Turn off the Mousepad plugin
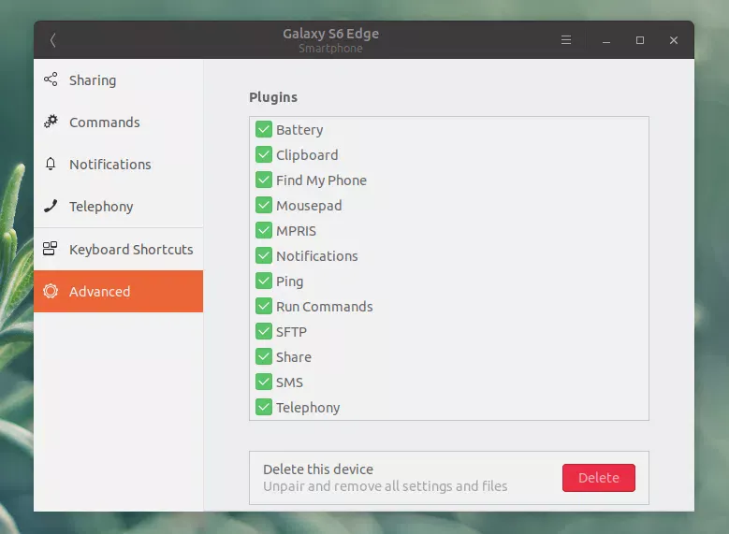Image resolution: width=729 pixels, height=534 pixels. pyautogui.click(x=264, y=205)
